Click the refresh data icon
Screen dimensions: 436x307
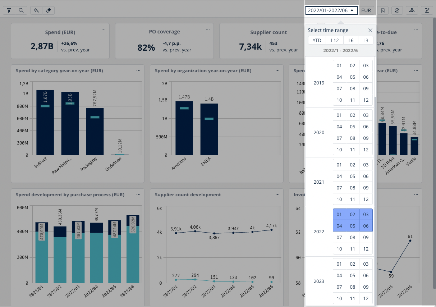[x=397, y=10]
